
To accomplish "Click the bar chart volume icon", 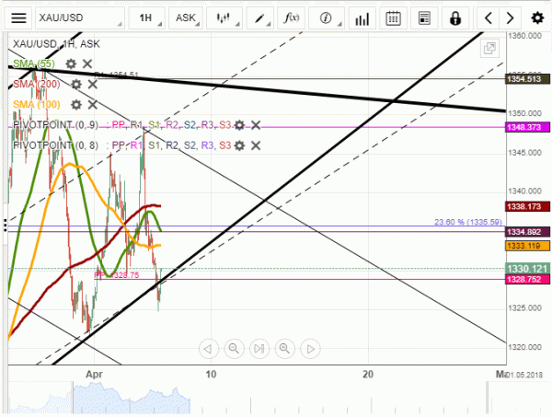I will pyautogui.click(x=362, y=18).
